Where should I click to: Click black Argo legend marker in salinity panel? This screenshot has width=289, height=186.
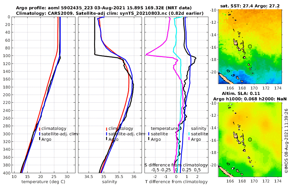pyautogui.click(x=107, y=139)
